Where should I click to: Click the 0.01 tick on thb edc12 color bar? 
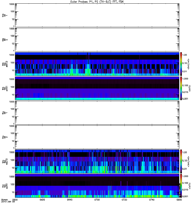tap(184, 71)
